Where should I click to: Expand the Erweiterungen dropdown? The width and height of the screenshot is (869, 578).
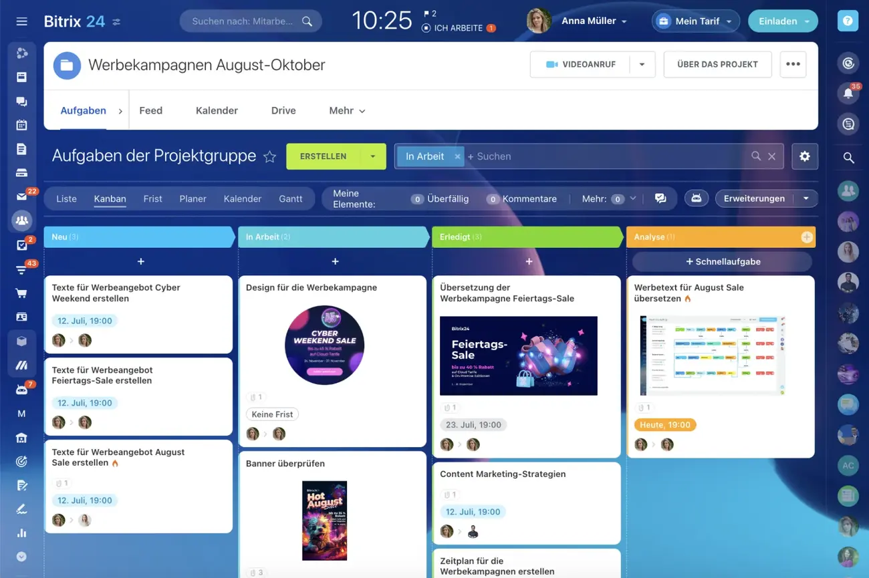point(805,198)
